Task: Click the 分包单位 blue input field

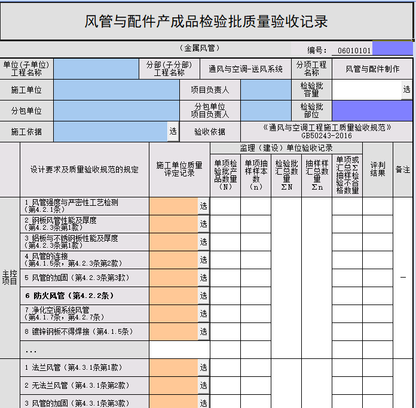Action: click(x=117, y=111)
